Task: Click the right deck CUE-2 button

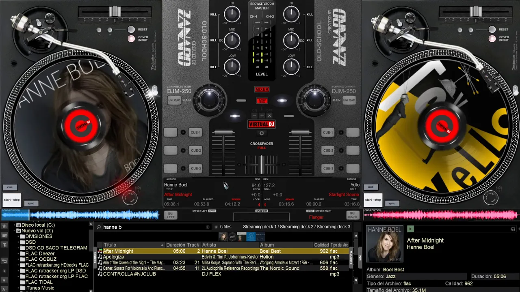Action: pos(328,150)
